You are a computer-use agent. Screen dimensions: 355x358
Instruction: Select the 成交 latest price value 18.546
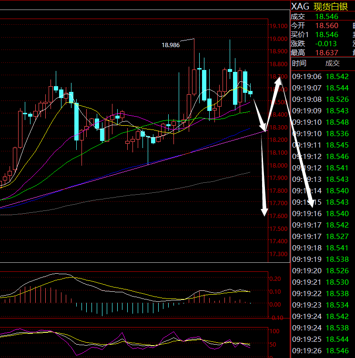click(x=326, y=17)
